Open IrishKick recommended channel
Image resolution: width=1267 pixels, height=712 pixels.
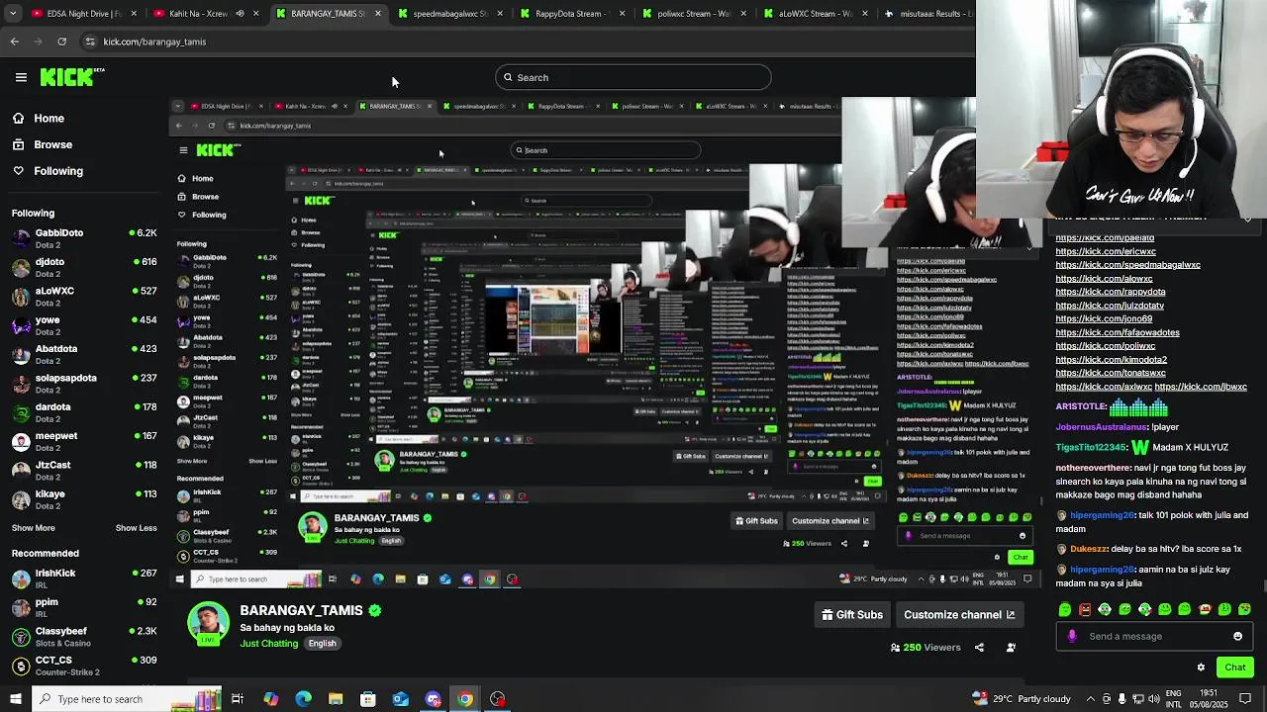[x=84, y=578]
